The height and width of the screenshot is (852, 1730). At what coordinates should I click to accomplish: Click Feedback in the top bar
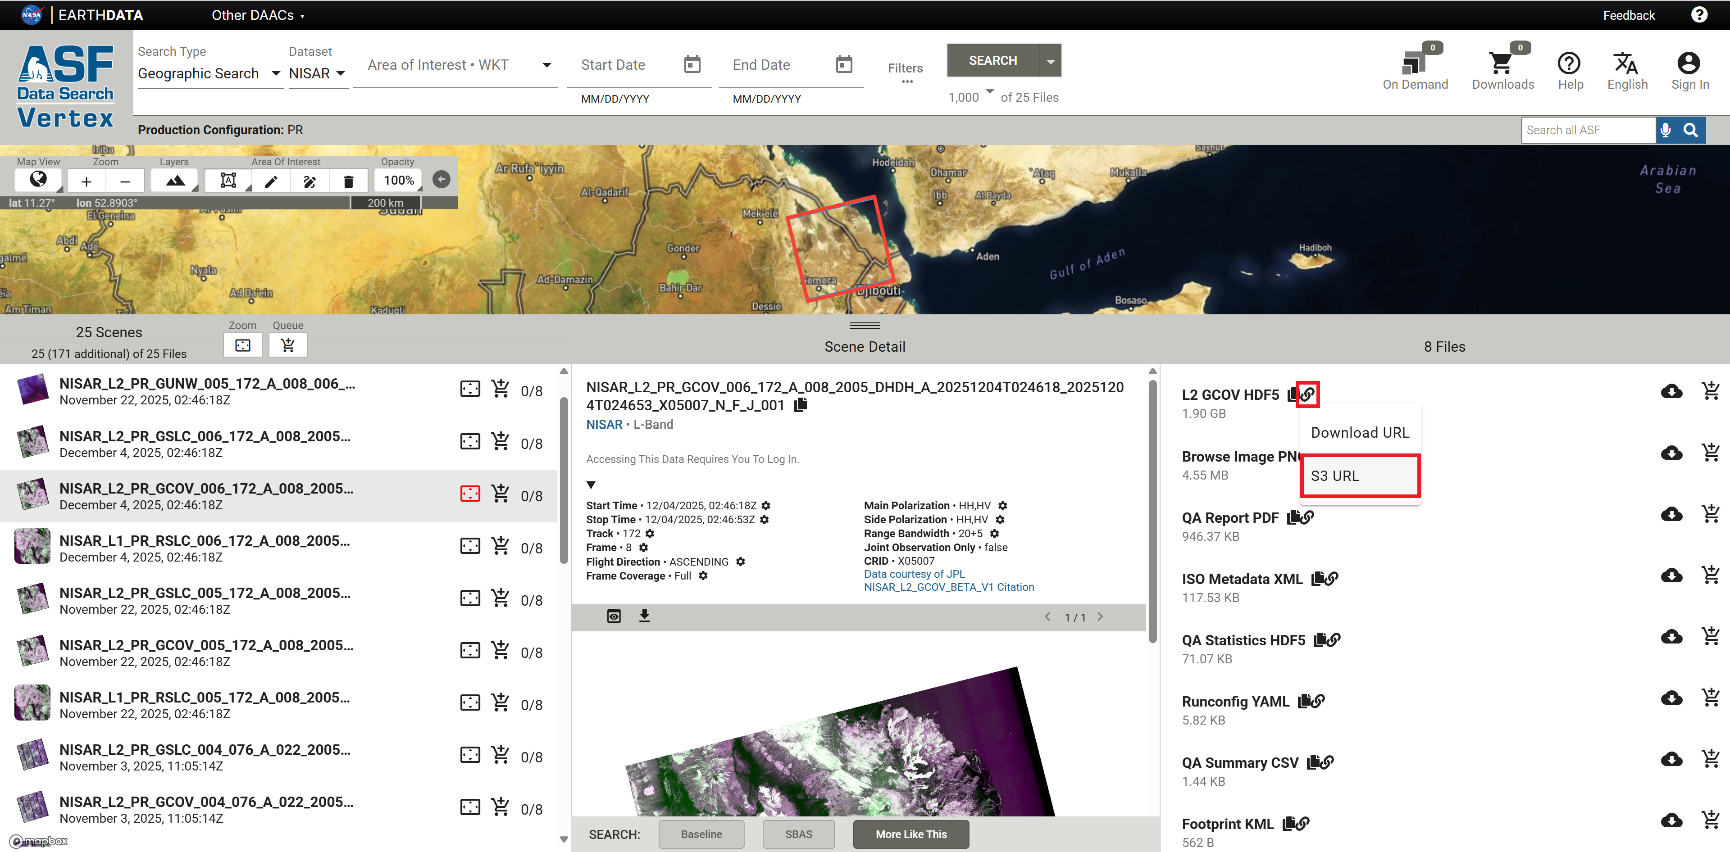[x=1628, y=15]
